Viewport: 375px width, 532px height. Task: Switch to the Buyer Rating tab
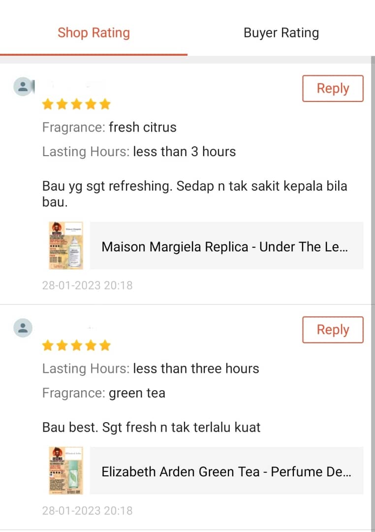281,33
